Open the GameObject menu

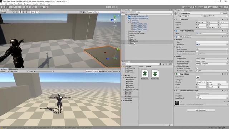18,4
